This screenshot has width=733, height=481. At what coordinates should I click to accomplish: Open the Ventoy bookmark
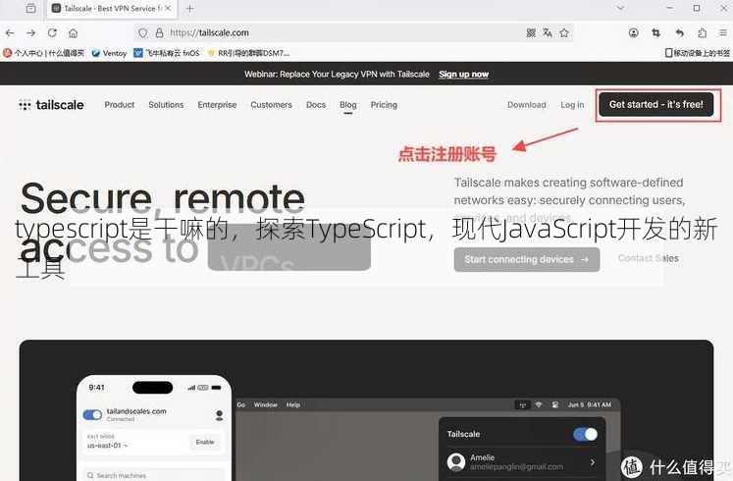pyautogui.click(x=109, y=53)
